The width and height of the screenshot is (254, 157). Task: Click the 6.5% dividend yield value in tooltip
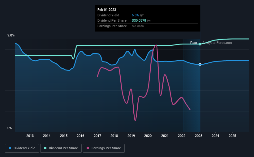pyautogui.click(x=135, y=15)
